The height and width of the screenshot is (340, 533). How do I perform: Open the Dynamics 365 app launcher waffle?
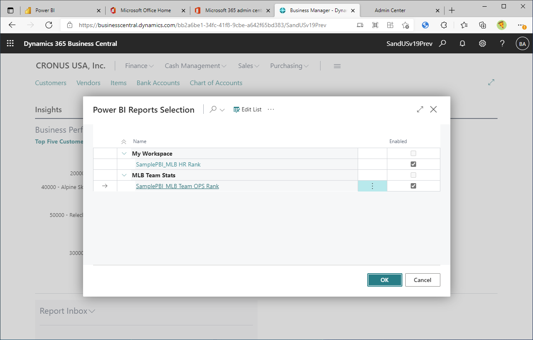coord(10,43)
